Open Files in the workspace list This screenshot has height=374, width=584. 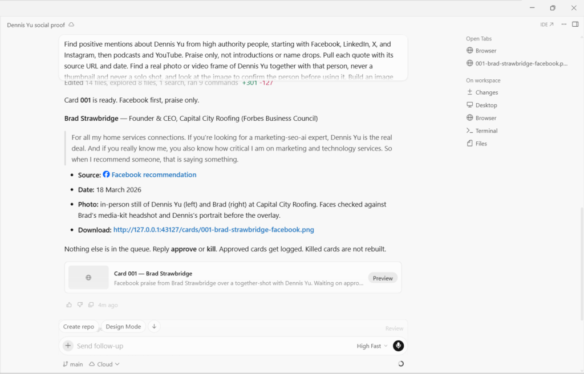[x=477, y=144]
